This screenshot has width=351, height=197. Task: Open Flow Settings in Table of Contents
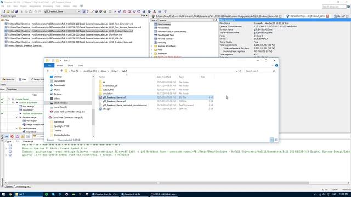(x=163, y=28)
